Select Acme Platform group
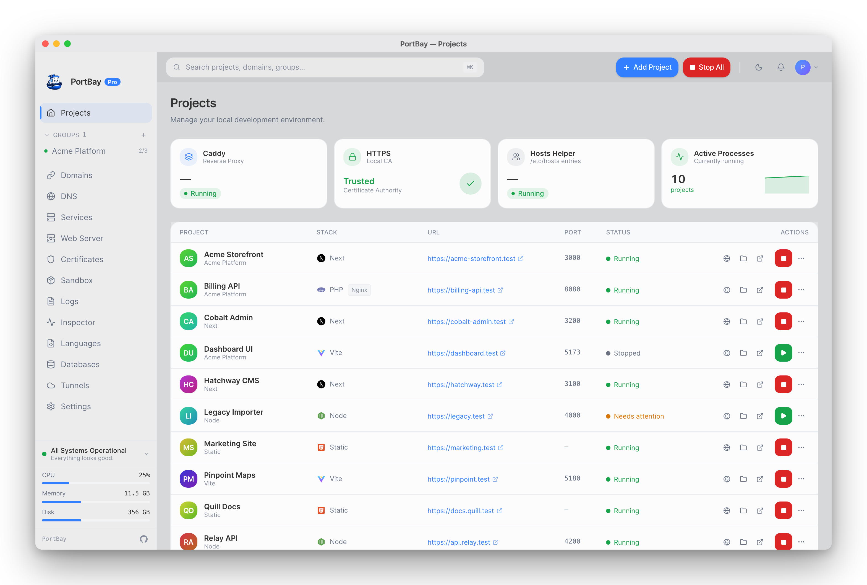The image size is (867, 585). click(96, 151)
